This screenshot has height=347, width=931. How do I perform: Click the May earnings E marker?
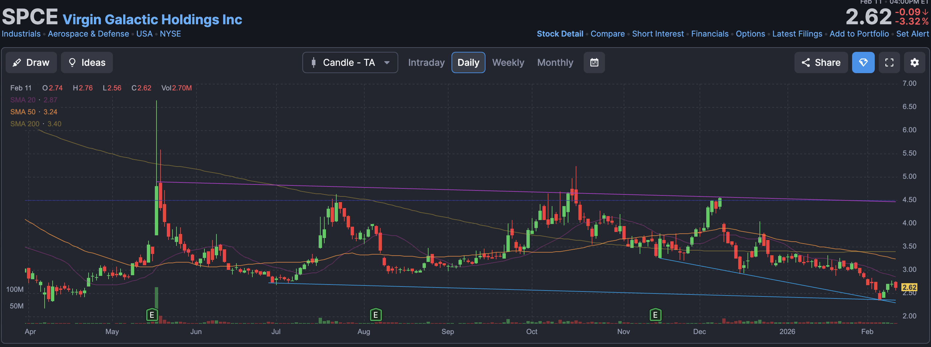click(x=152, y=315)
